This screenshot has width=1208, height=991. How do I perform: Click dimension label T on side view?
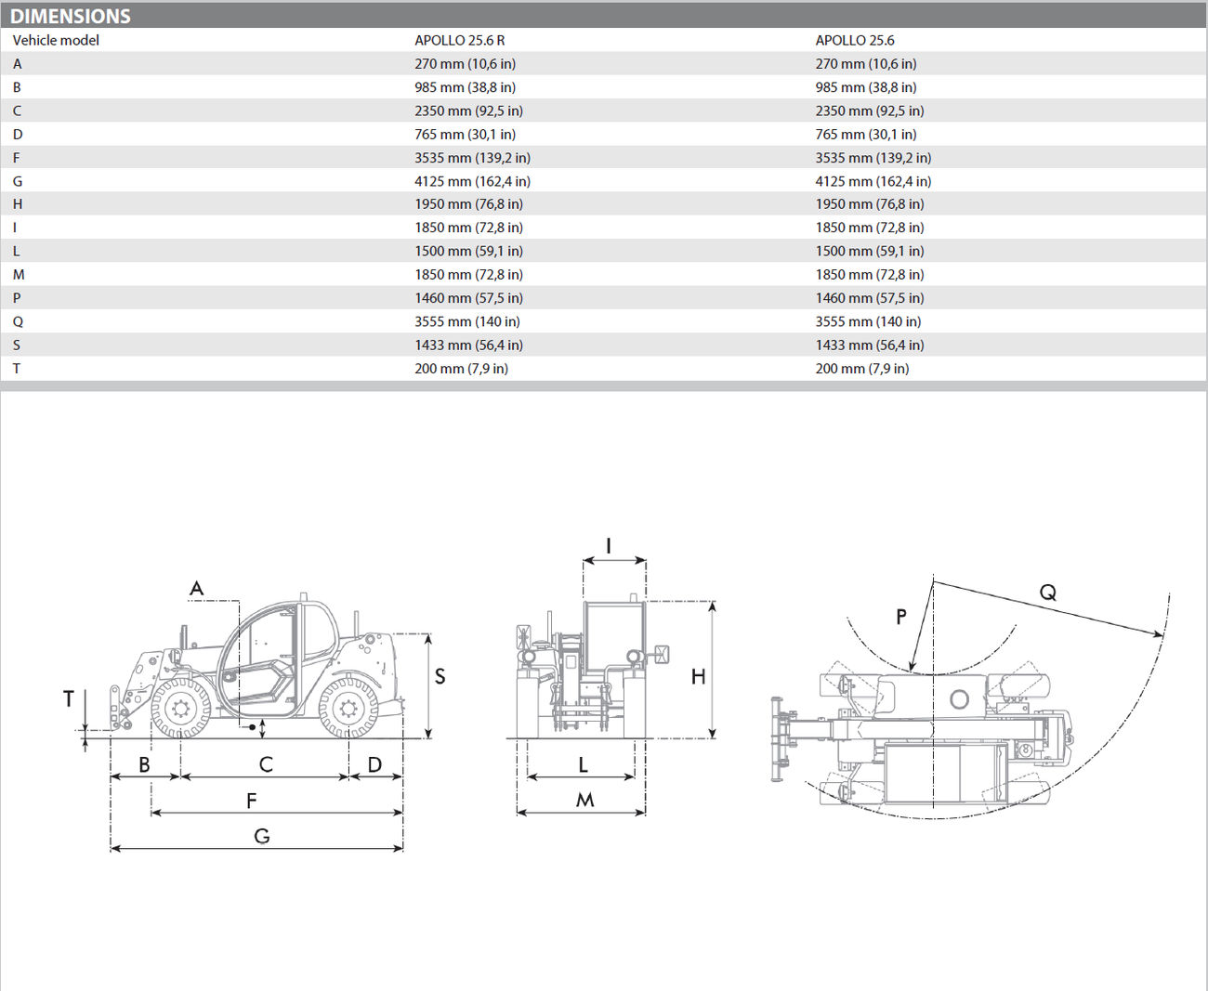[69, 698]
